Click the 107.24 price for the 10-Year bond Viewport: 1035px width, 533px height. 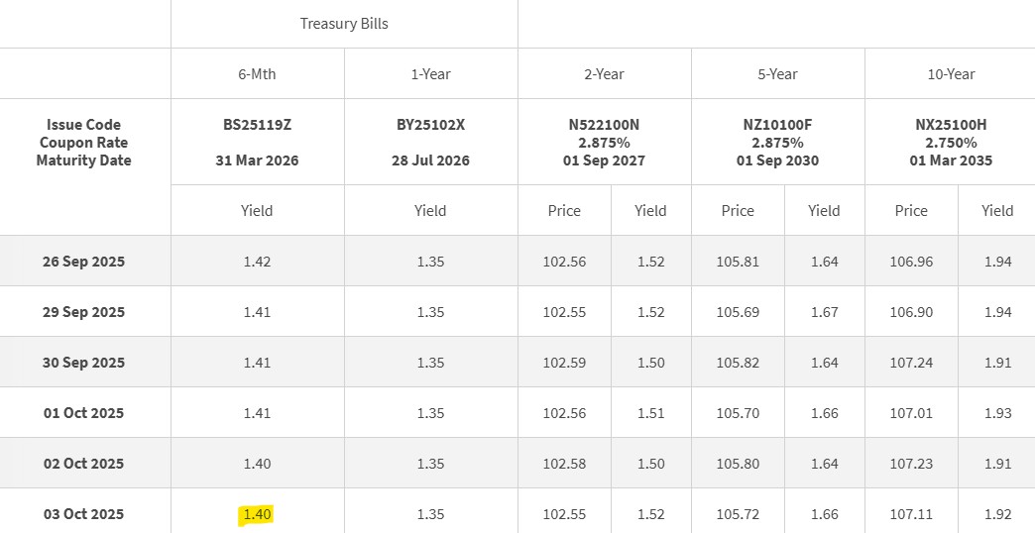(911, 363)
